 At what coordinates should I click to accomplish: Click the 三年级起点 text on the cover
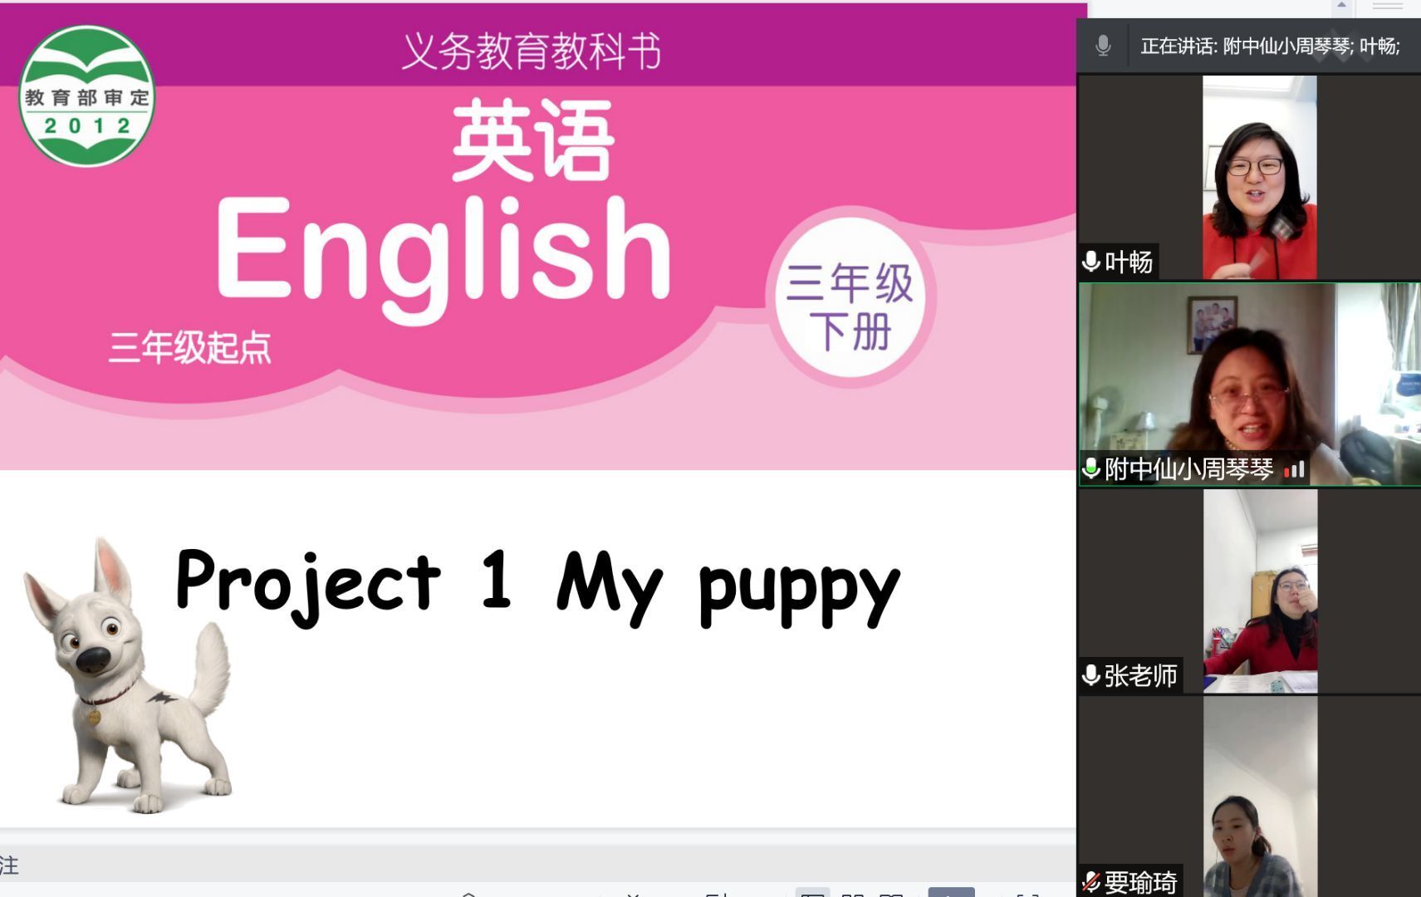(x=189, y=347)
